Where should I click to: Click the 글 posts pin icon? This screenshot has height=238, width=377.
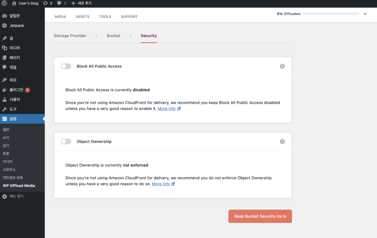(4, 38)
